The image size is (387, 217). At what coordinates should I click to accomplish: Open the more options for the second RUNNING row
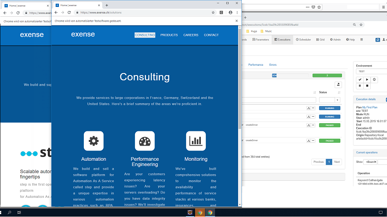pyautogui.click(x=313, y=117)
